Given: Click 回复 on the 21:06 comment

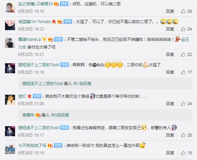Looking at the screenshot, I should 170,104.
